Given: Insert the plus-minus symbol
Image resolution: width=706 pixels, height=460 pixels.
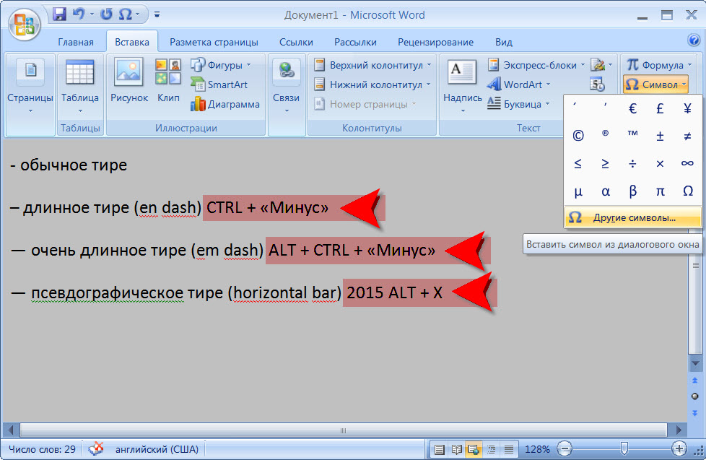Looking at the screenshot, I should click(x=660, y=136).
